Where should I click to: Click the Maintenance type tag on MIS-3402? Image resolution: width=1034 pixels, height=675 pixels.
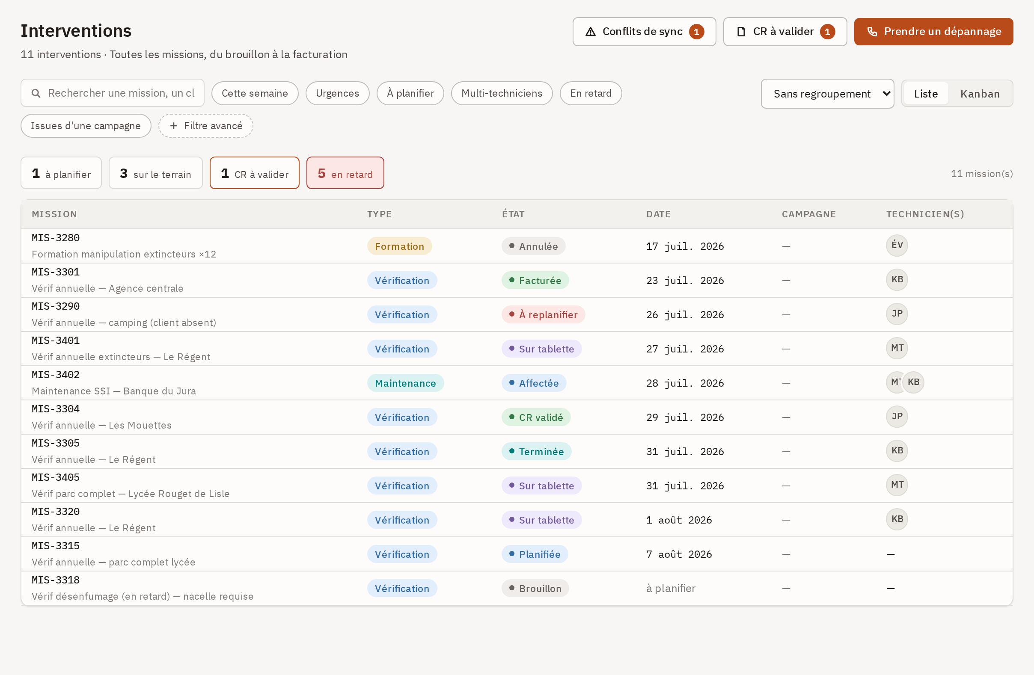click(x=405, y=383)
